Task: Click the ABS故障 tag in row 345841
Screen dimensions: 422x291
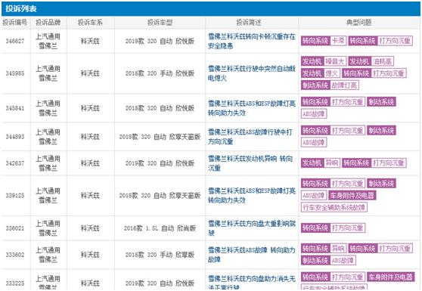Action: (x=314, y=114)
